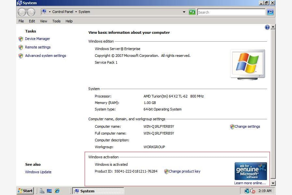292x195 pixels.
Task: Click the network icon in system tray
Action: 247,191
